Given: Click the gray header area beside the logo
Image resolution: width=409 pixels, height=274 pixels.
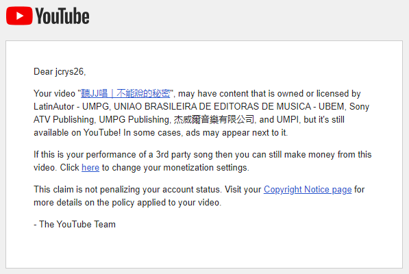Looking at the screenshot, I should coord(248,17).
